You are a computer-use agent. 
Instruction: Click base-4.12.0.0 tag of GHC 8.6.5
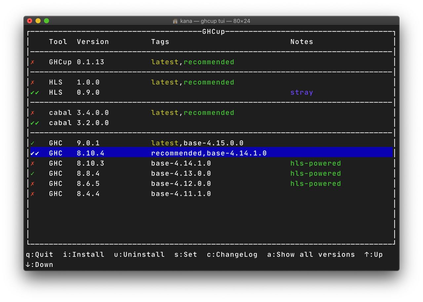[181, 184]
